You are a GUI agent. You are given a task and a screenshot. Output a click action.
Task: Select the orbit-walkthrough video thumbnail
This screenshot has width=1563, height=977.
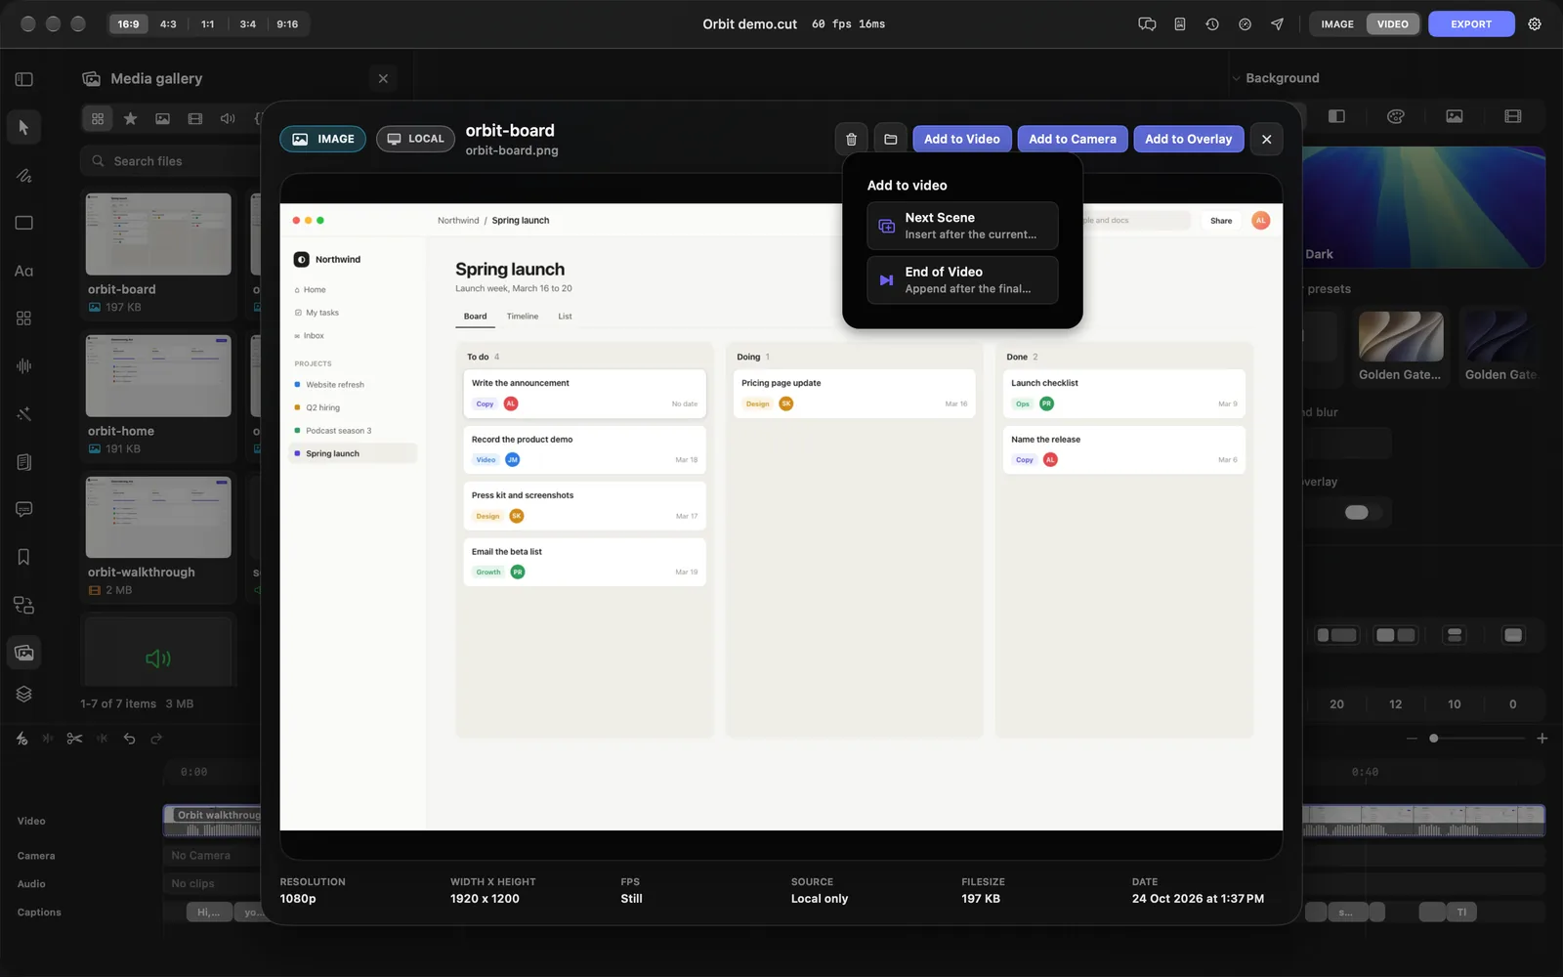click(x=158, y=518)
